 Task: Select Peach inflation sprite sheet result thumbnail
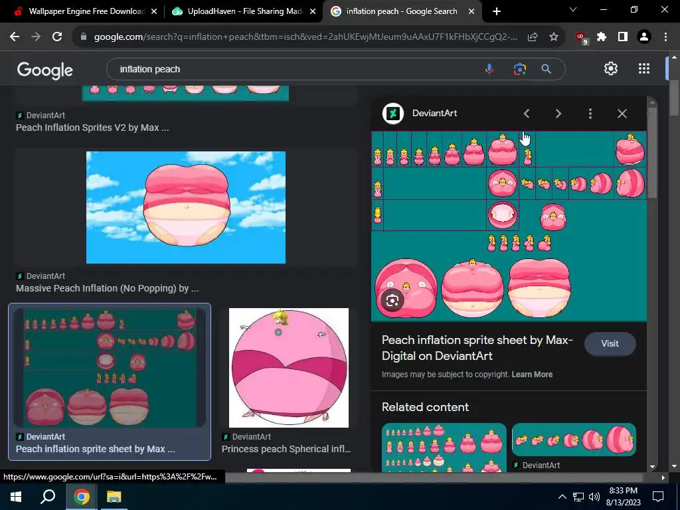[x=110, y=368]
